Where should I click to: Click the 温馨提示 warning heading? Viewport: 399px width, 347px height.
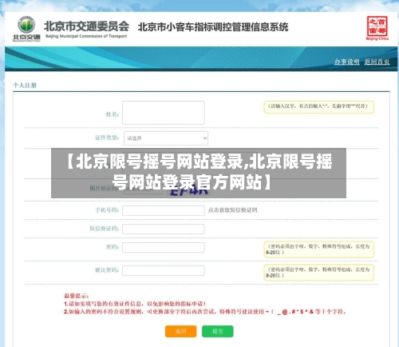tap(76, 296)
